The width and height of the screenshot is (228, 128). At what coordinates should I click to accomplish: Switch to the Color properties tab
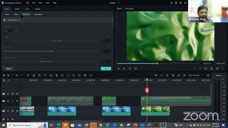[27, 9]
